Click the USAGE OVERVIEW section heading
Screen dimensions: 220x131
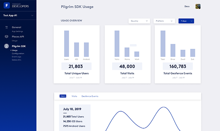coord(71,20)
